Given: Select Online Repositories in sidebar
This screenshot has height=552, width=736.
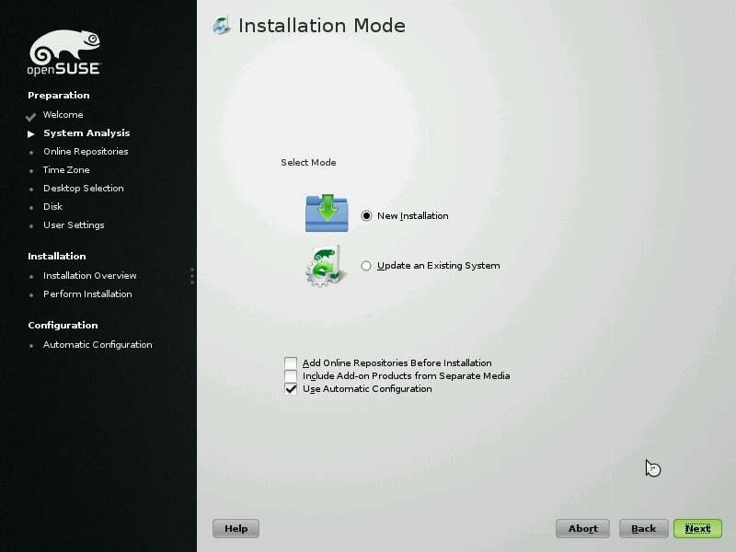Looking at the screenshot, I should coord(86,152).
